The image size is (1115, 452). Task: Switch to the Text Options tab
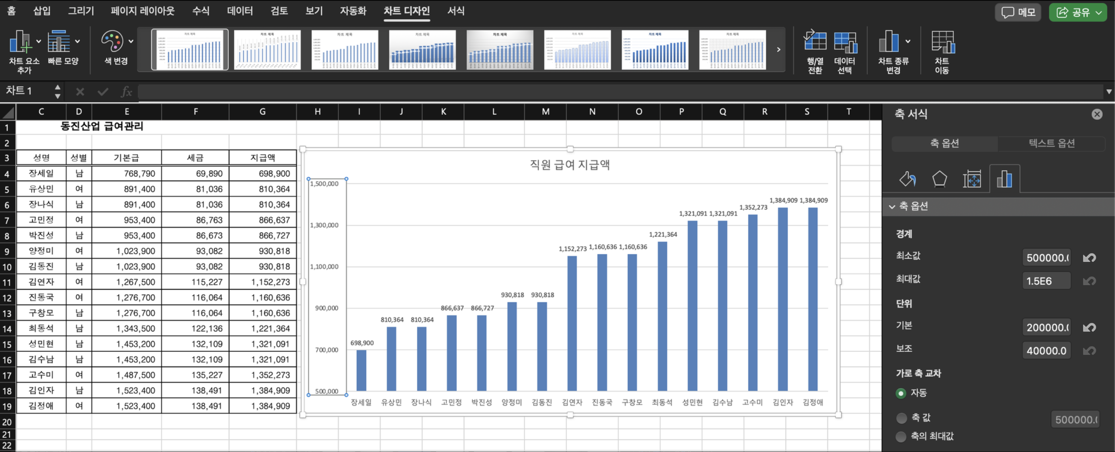1051,143
